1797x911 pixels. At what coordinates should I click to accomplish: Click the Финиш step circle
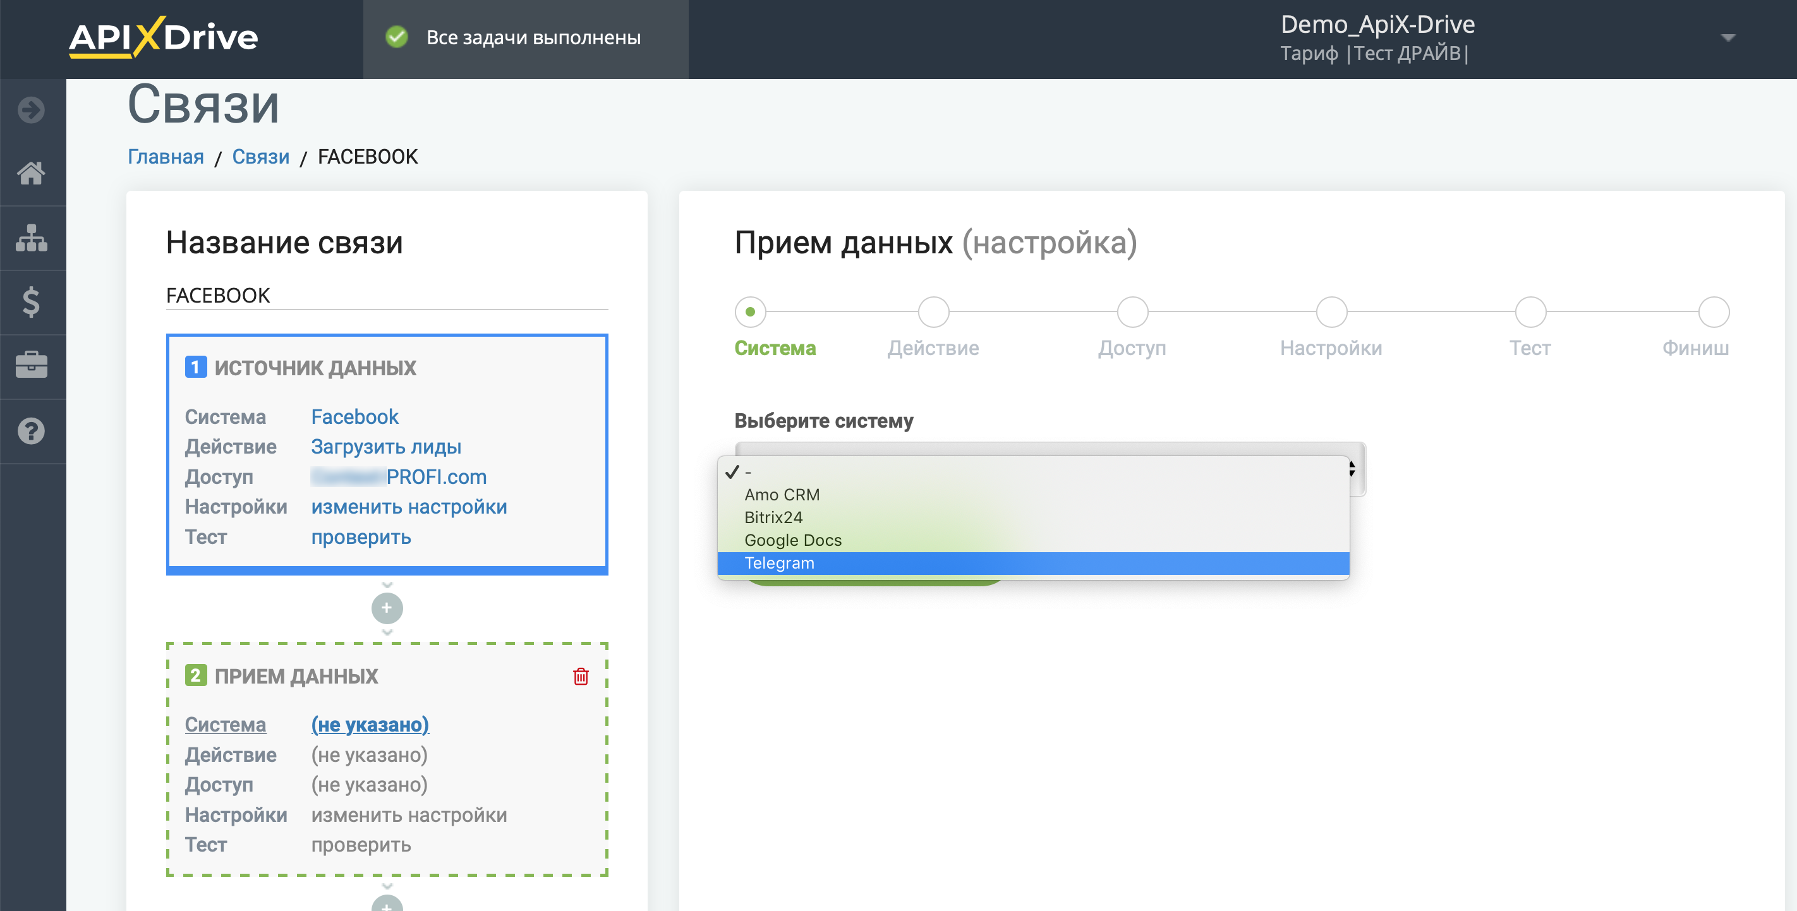coord(1714,312)
